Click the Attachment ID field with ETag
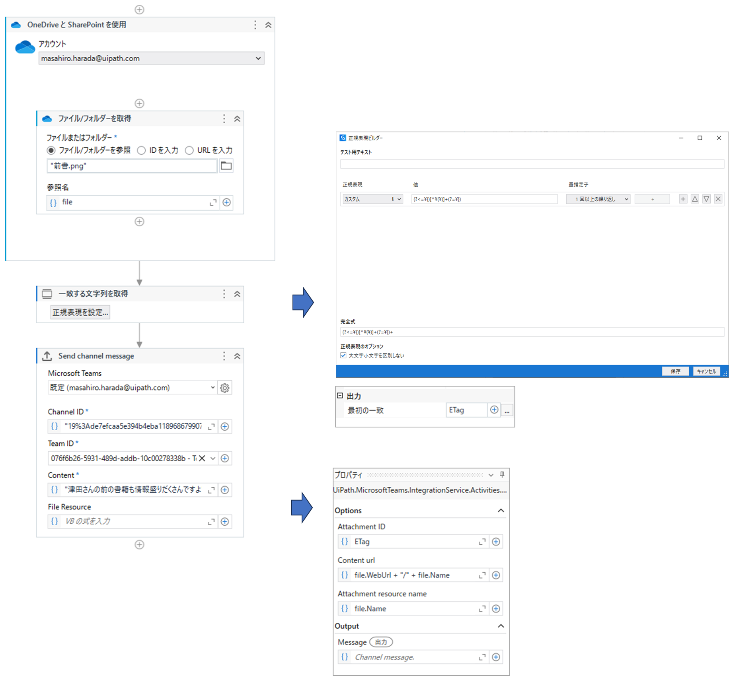This screenshot has height=676, width=729. coord(413,542)
